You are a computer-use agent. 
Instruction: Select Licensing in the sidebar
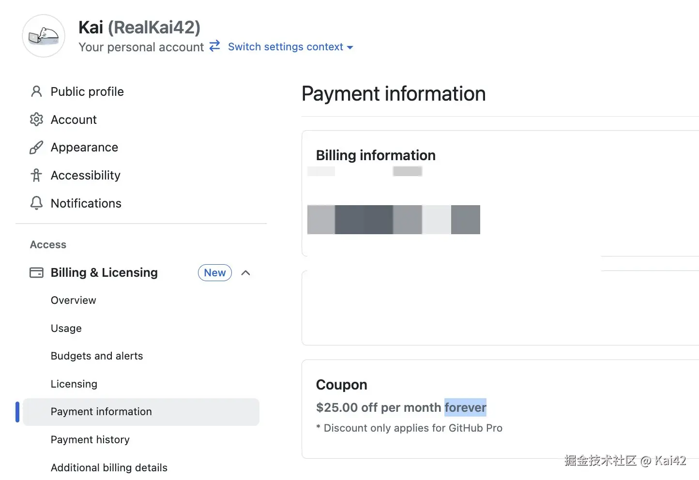click(74, 384)
